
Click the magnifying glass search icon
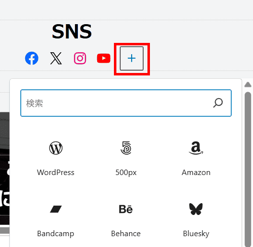click(218, 103)
